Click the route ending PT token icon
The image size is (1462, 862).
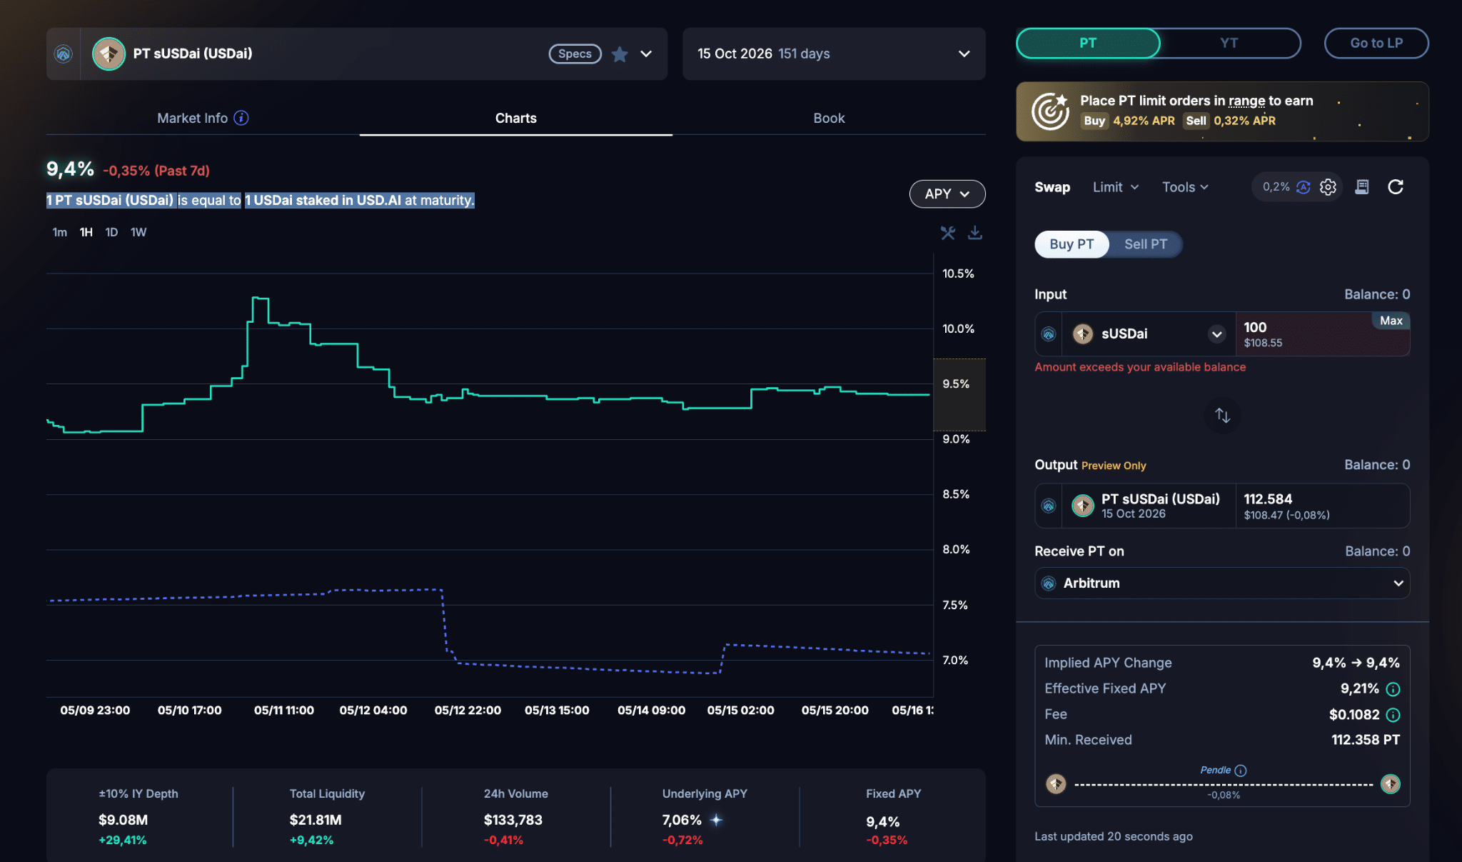point(1390,784)
